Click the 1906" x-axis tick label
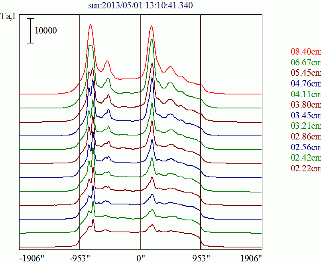Viewport: 321px width, 263px height. click(251, 259)
